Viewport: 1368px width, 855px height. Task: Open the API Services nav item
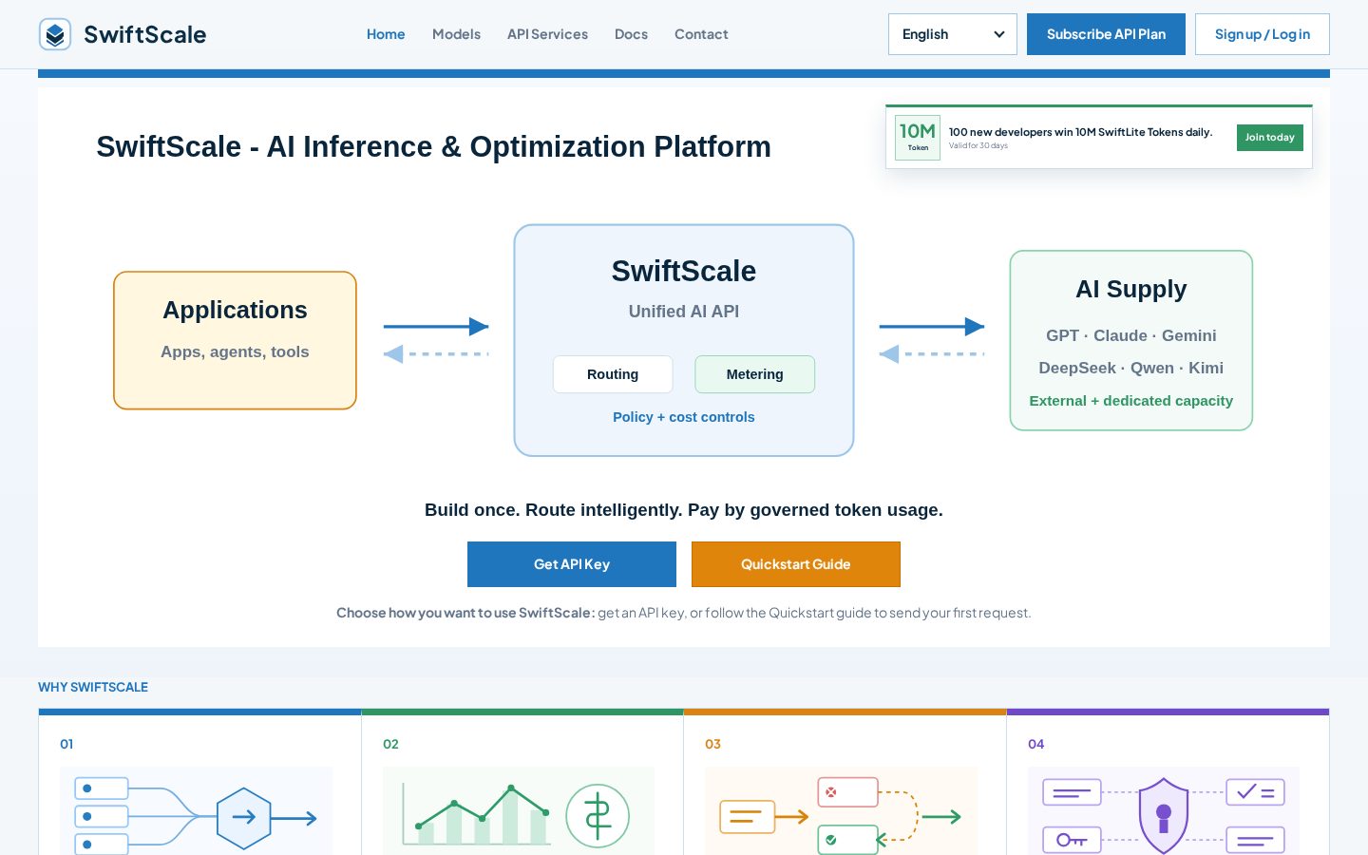click(x=547, y=34)
